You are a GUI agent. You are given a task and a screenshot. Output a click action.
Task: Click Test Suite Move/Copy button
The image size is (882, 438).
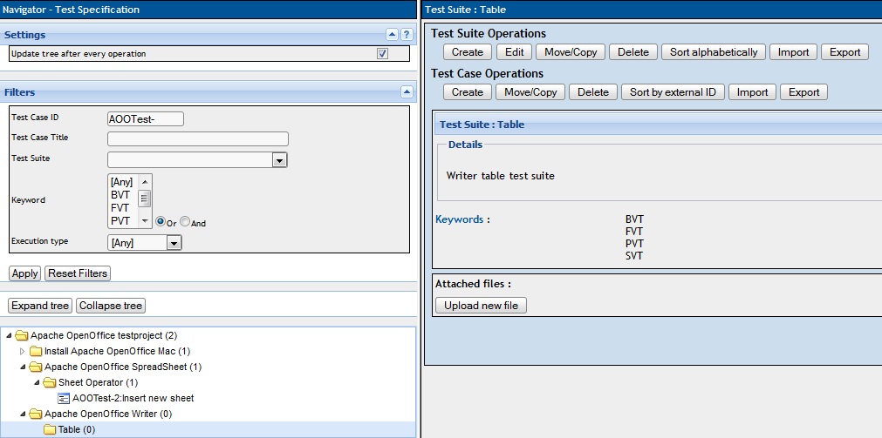click(x=571, y=52)
